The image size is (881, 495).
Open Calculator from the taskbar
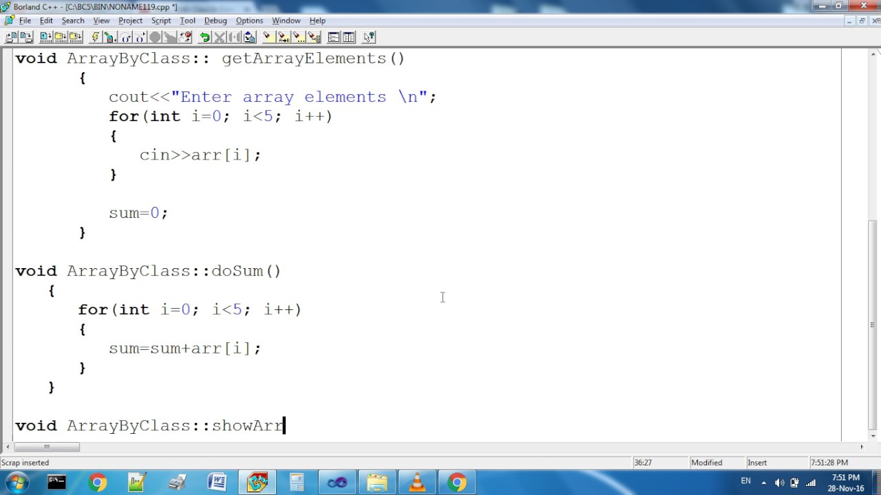[297, 483]
